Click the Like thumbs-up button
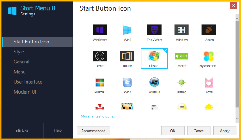241x140 pixels. tap(22, 130)
